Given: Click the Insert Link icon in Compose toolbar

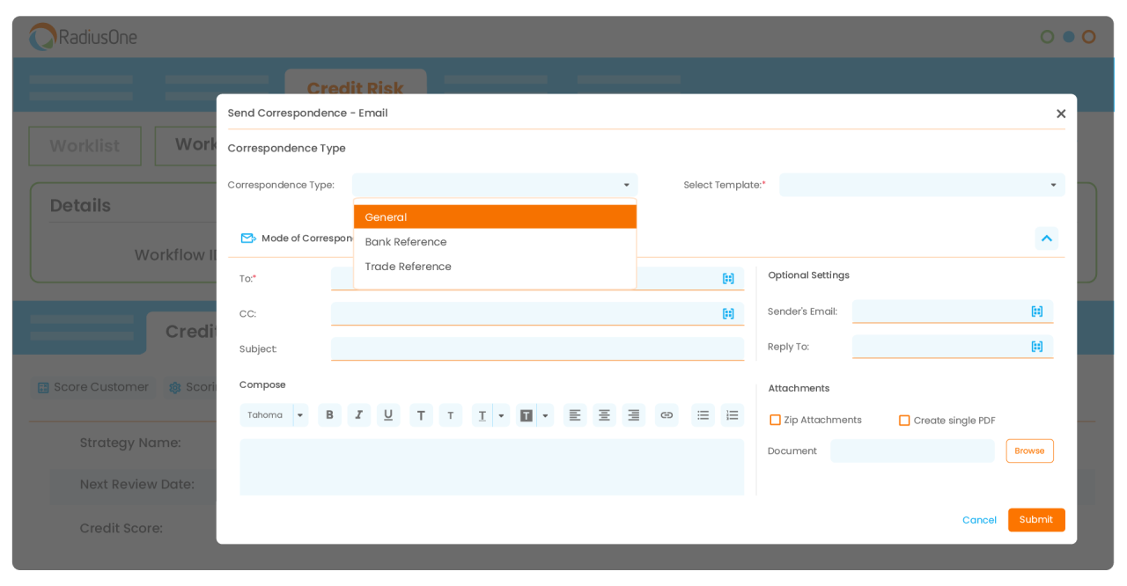Looking at the screenshot, I should 667,414.
